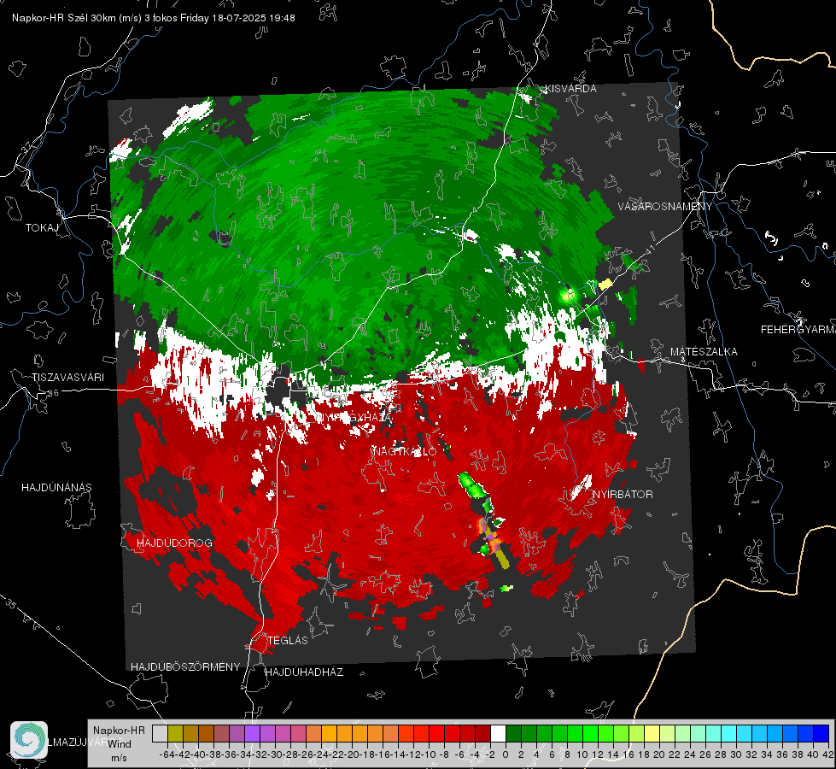Screen dimensions: 836x769
Task: Select the dark green swatch between 0 and 2
Action: coord(513,734)
